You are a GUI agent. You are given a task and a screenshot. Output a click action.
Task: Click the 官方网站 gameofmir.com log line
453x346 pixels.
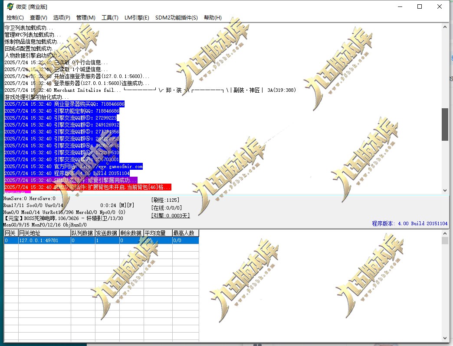coord(73,166)
